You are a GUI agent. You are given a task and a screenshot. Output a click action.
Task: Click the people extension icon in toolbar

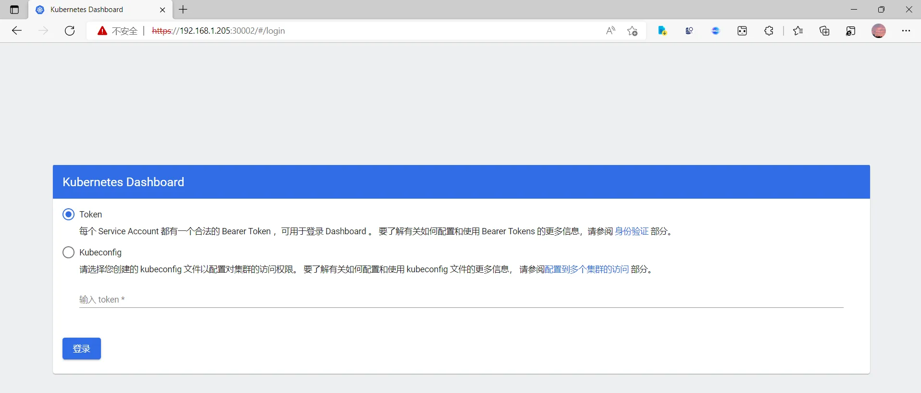[x=689, y=31]
